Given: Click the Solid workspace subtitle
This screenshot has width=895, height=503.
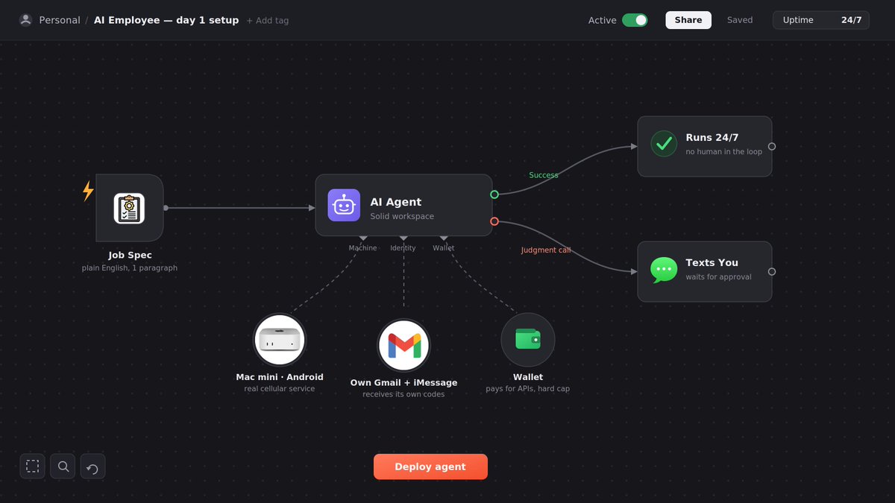Looking at the screenshot, I should (x=402, y=217).
